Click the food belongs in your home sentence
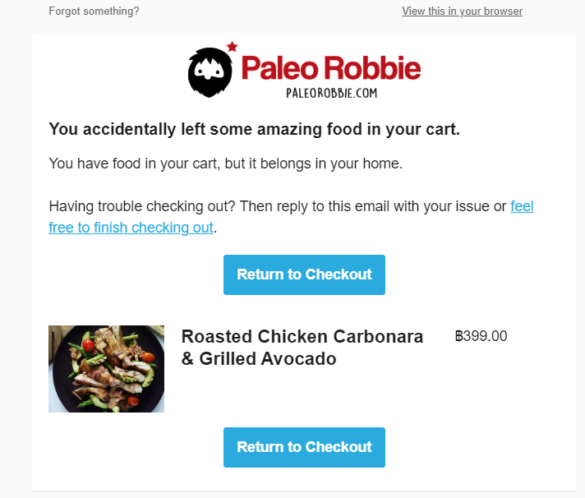The height and width of the screenshot is (498, 585). [226, 164]
